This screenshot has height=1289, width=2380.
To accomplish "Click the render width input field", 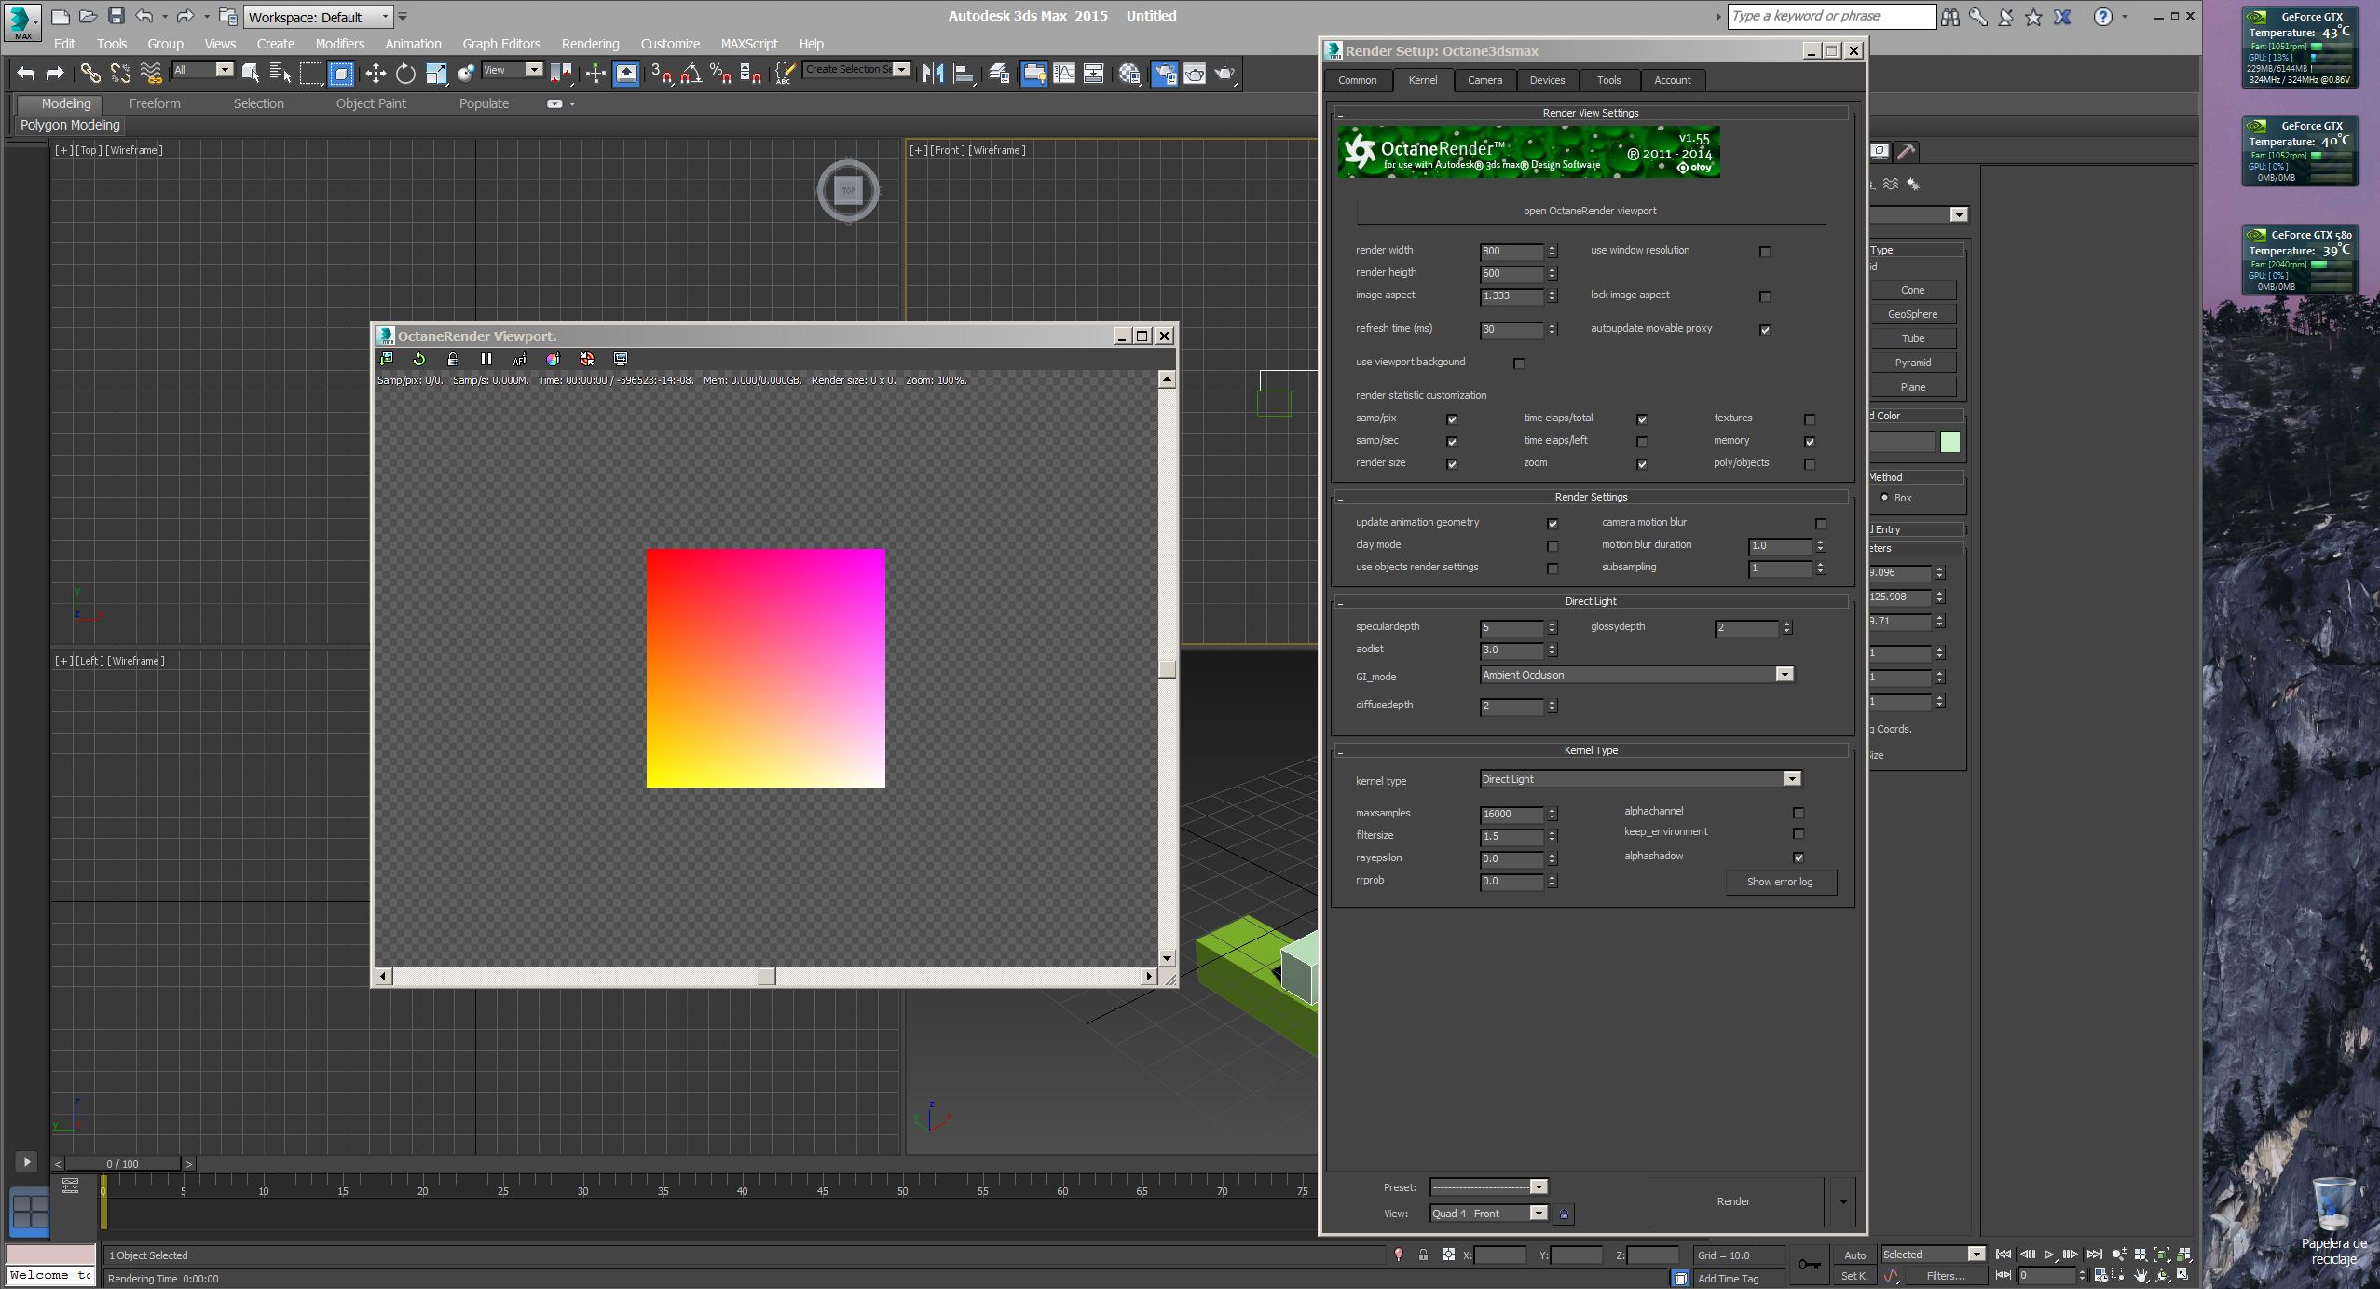I will click(x=1511, y=251).
